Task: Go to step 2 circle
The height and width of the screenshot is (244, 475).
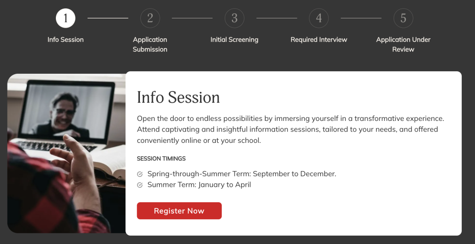Action: point(150,18)
